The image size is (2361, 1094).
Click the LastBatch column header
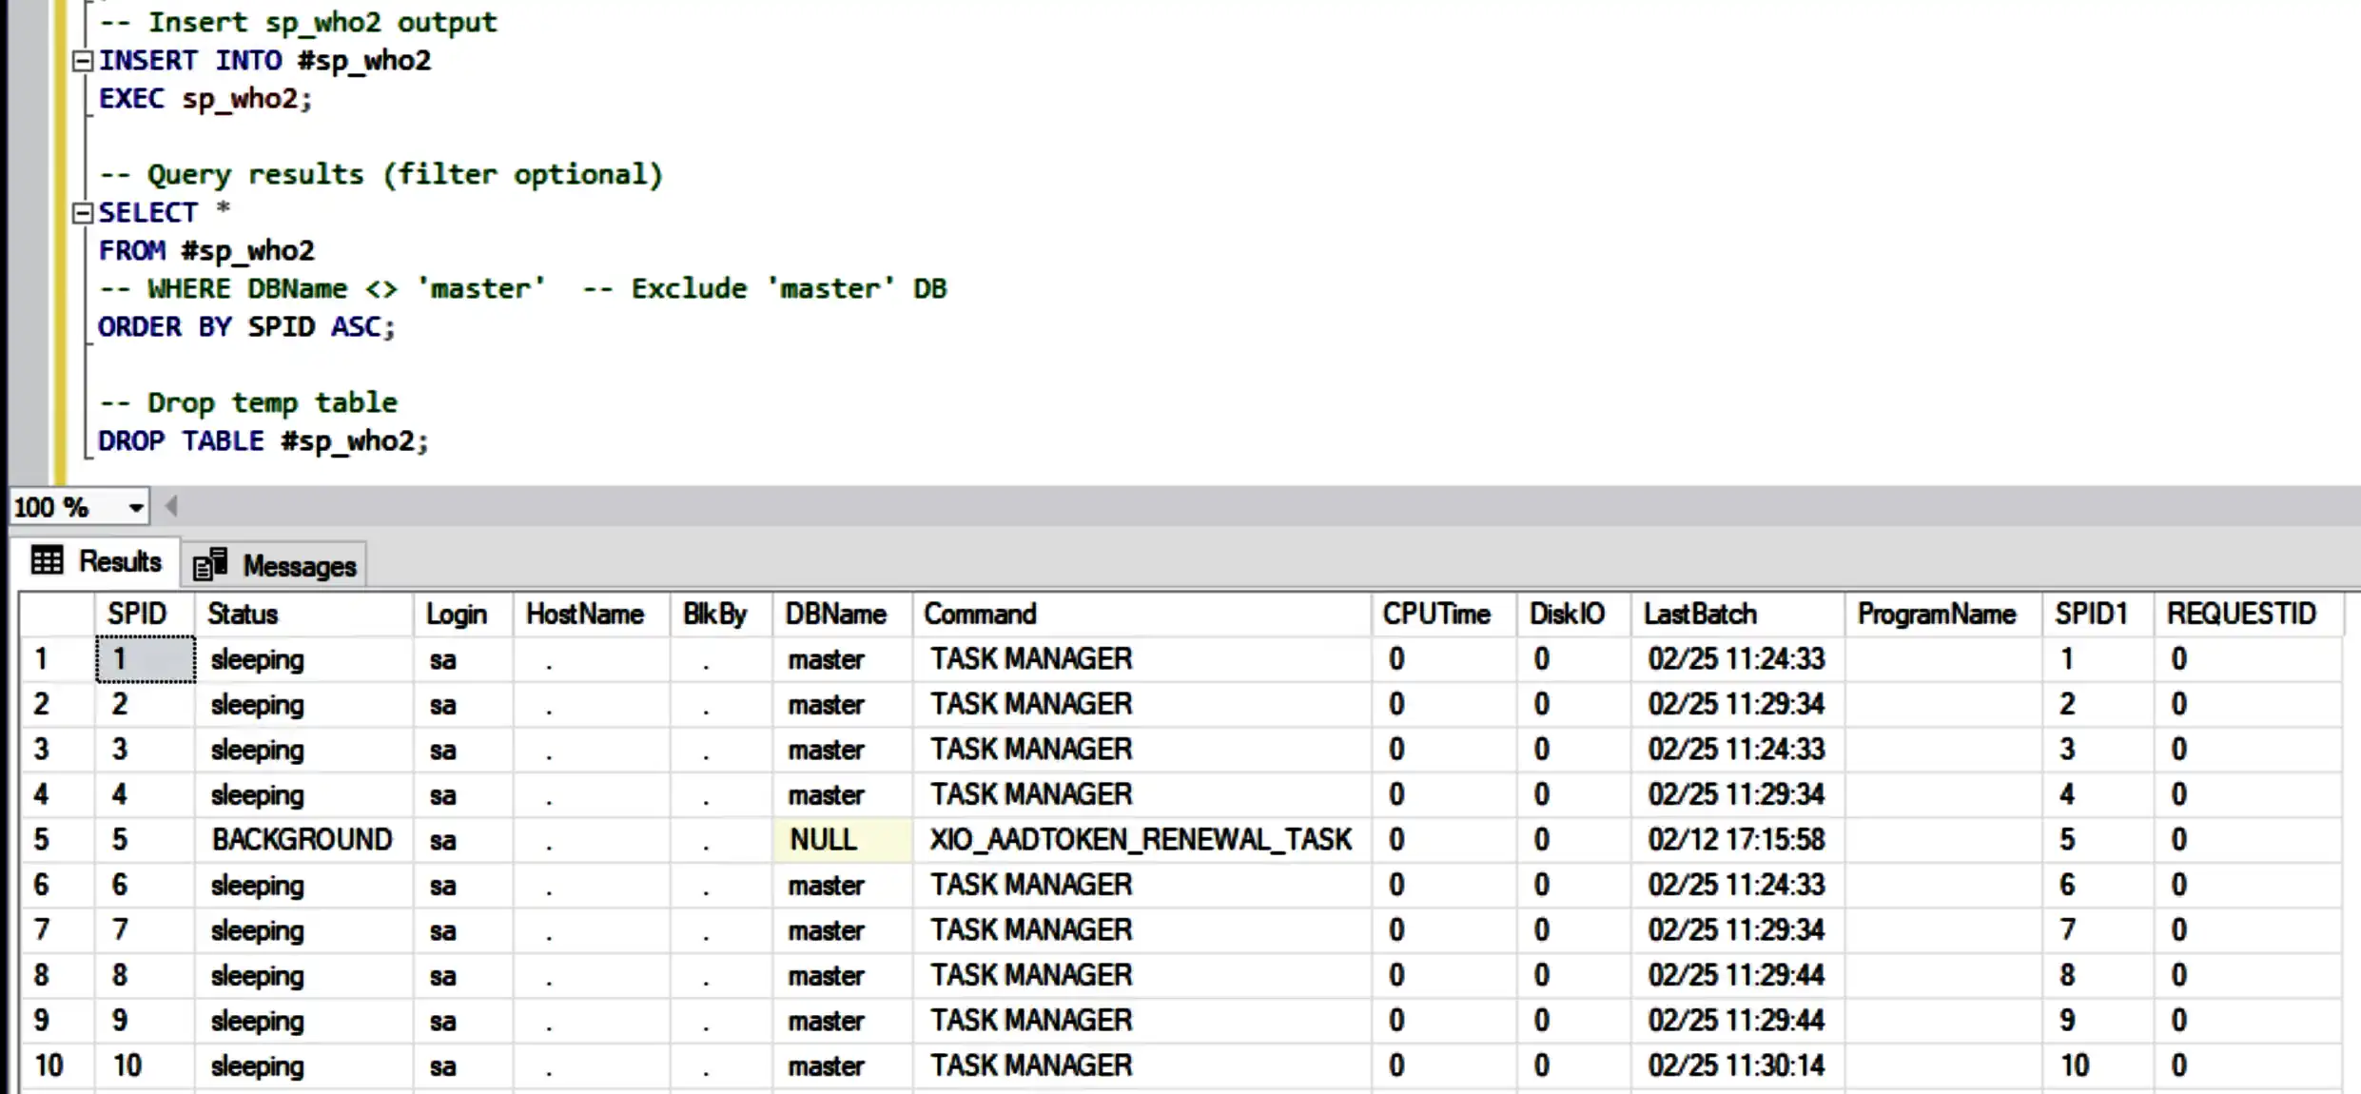1737,614
